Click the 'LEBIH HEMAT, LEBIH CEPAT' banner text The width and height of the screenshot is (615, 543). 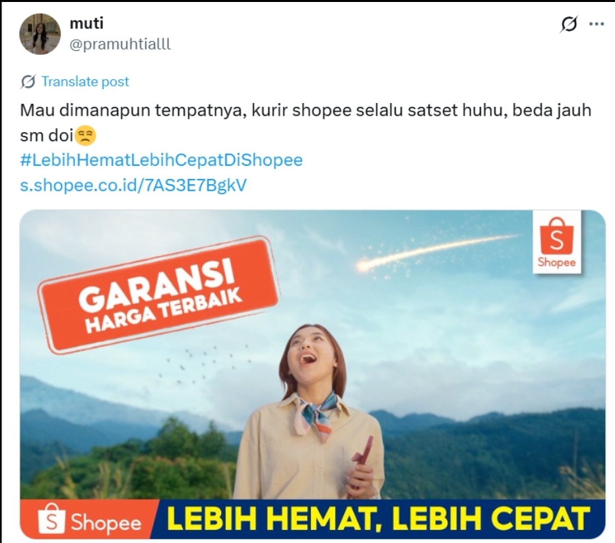click(379, 519)
